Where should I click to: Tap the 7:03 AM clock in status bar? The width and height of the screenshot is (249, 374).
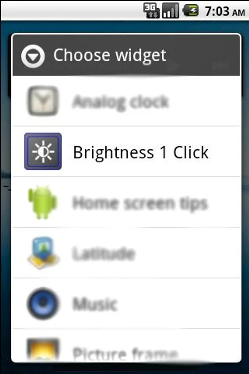coord(225,11)
